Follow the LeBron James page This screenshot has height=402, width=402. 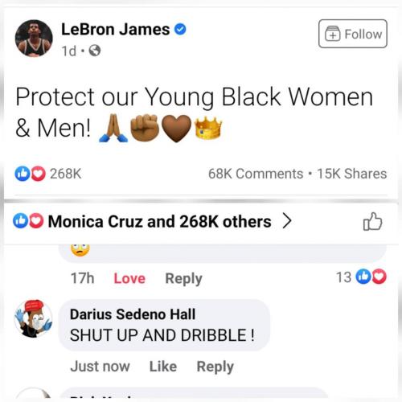(x=353, y=34)
